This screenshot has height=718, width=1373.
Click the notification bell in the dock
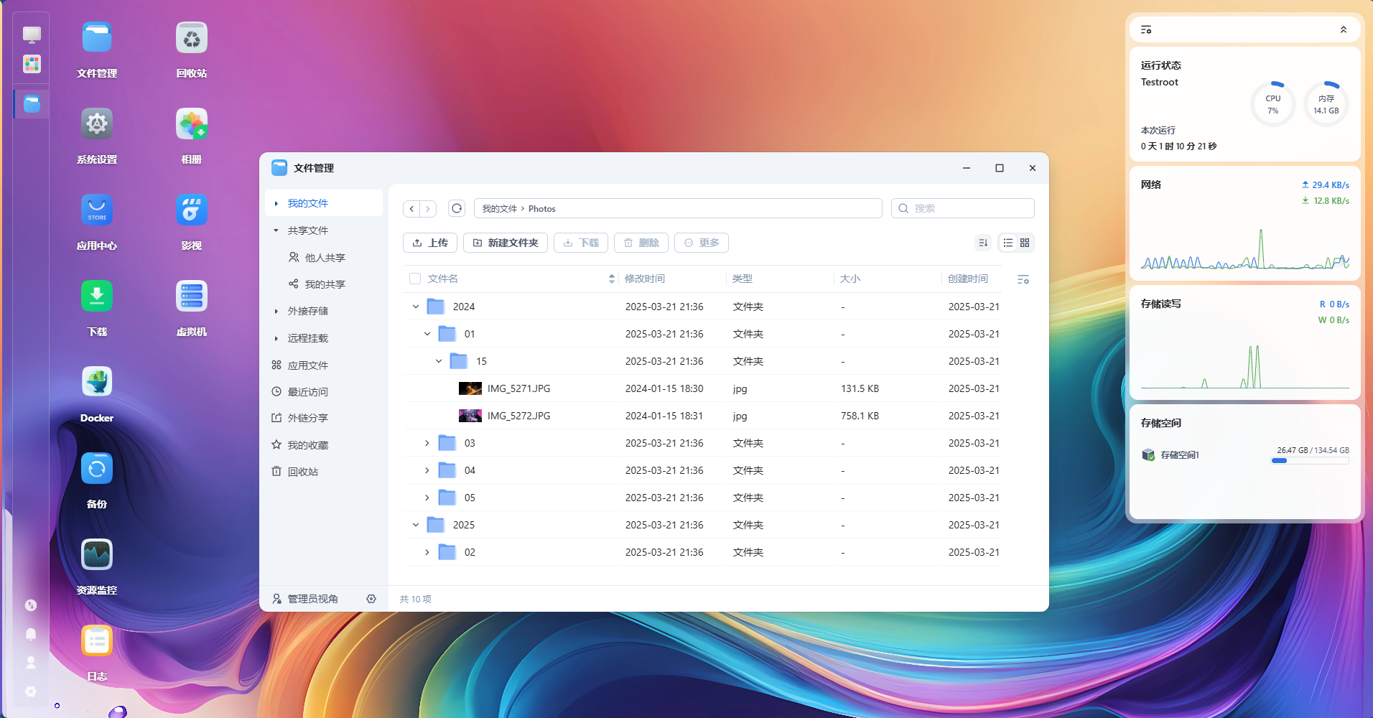click(31, 634)
